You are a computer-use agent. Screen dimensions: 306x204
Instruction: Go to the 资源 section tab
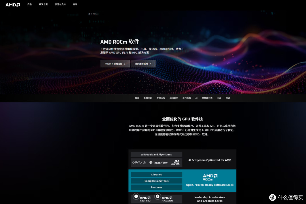coord(228,98)
